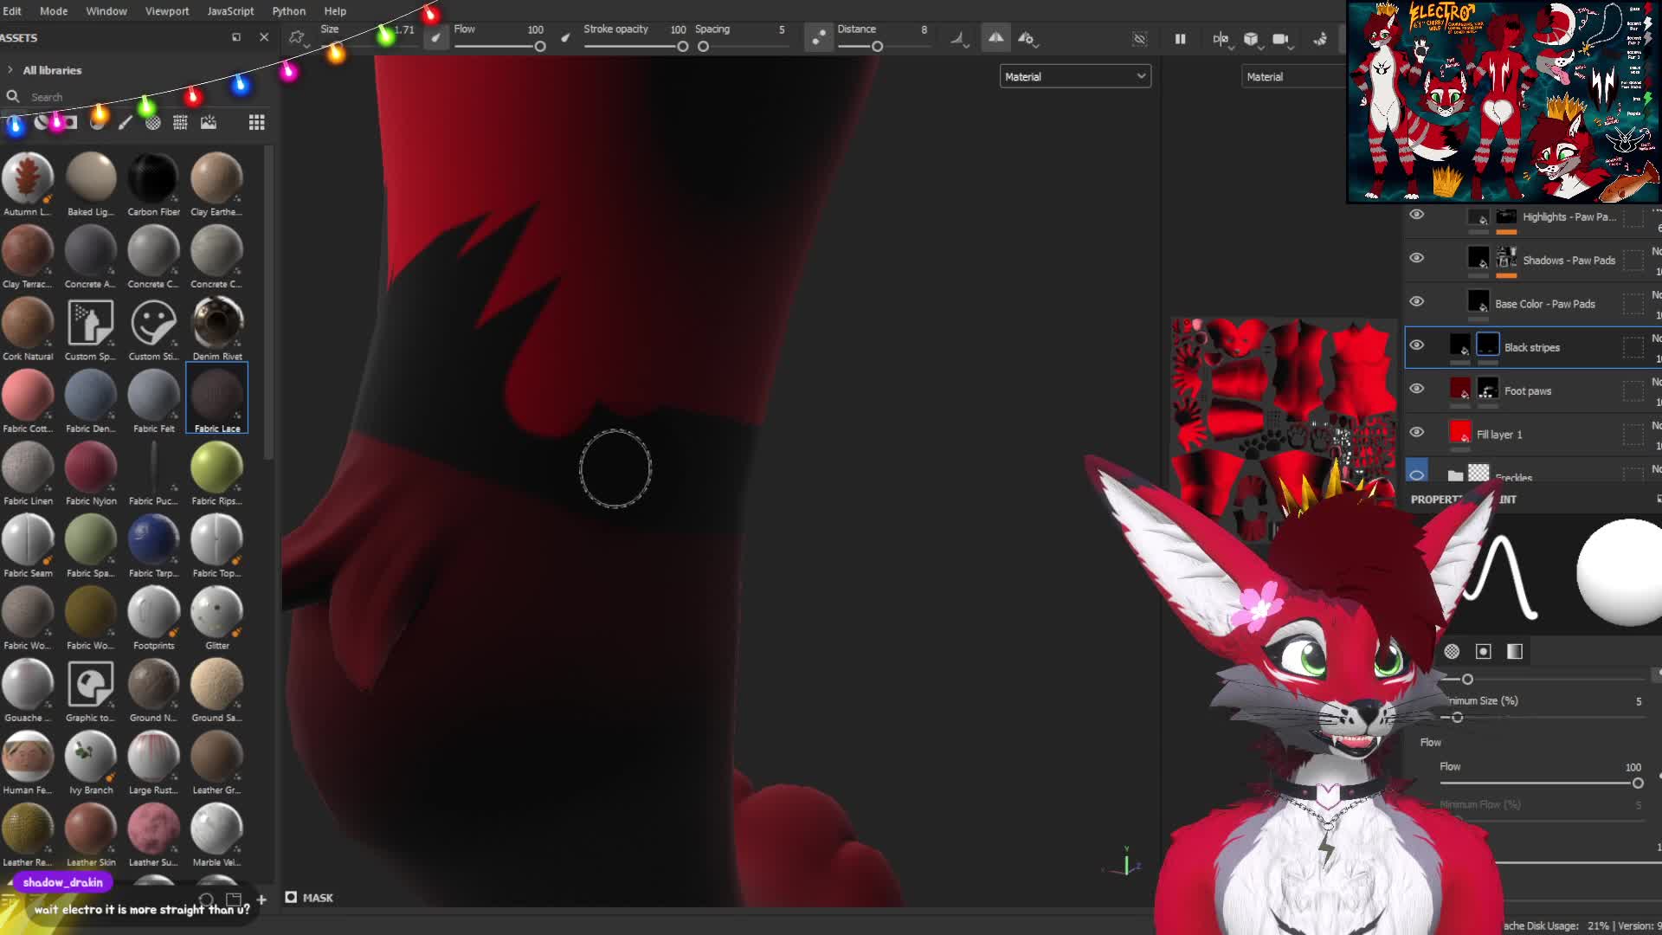Image resolution: width=1662 pixels, height=935 pixels.
Task: Open the JavaScript menu
Action: pyautogui.click(x=230, y=11)
